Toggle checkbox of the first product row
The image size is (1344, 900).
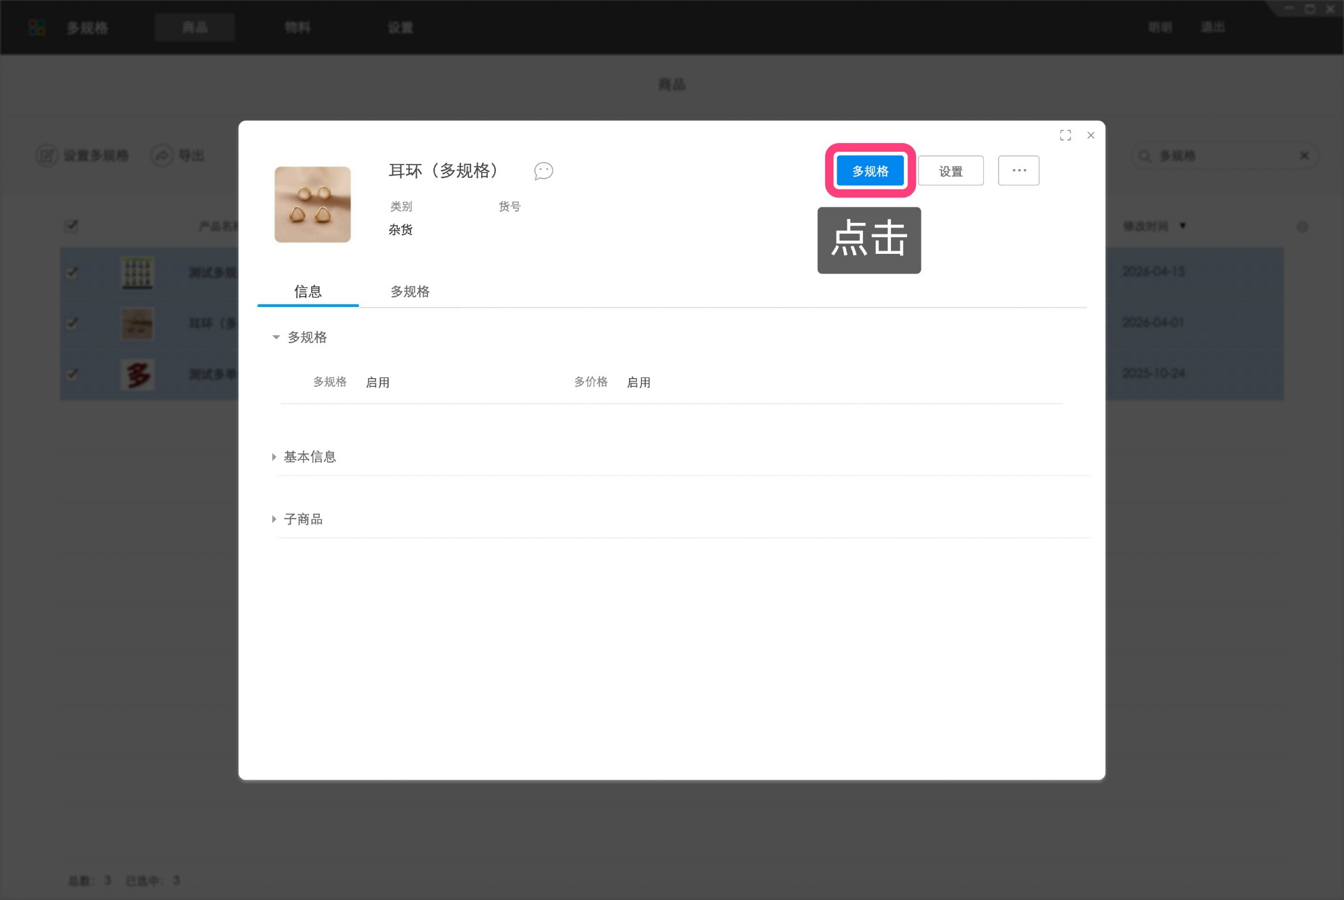click(72, 273)
